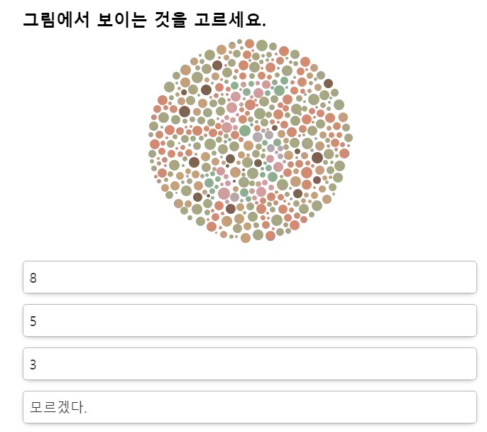Select the answer option "8"
Screen dimensions: 487x432
249,277
